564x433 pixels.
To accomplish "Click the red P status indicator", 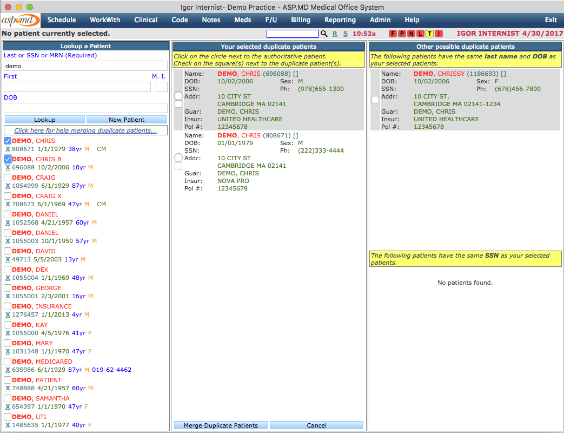I will point(402,34).
